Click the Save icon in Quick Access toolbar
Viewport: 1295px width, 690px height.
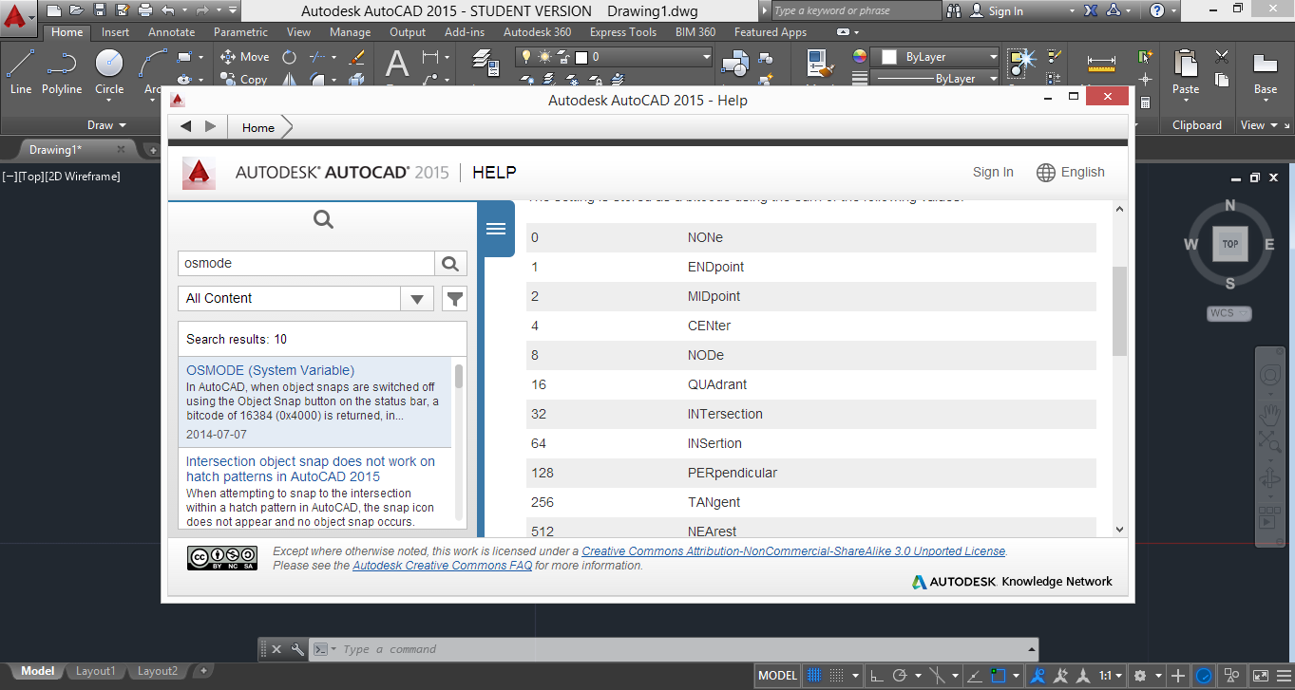(99, 10)
